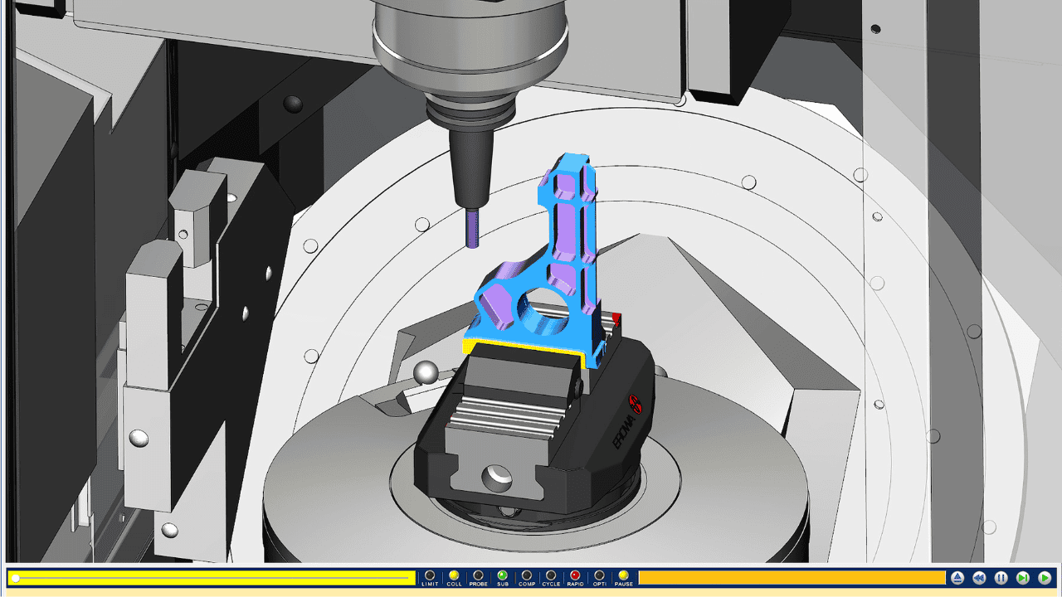Screen dimensions: 1062x597
Task: Click the PROBE status light
Action: [x=478, y=575]
